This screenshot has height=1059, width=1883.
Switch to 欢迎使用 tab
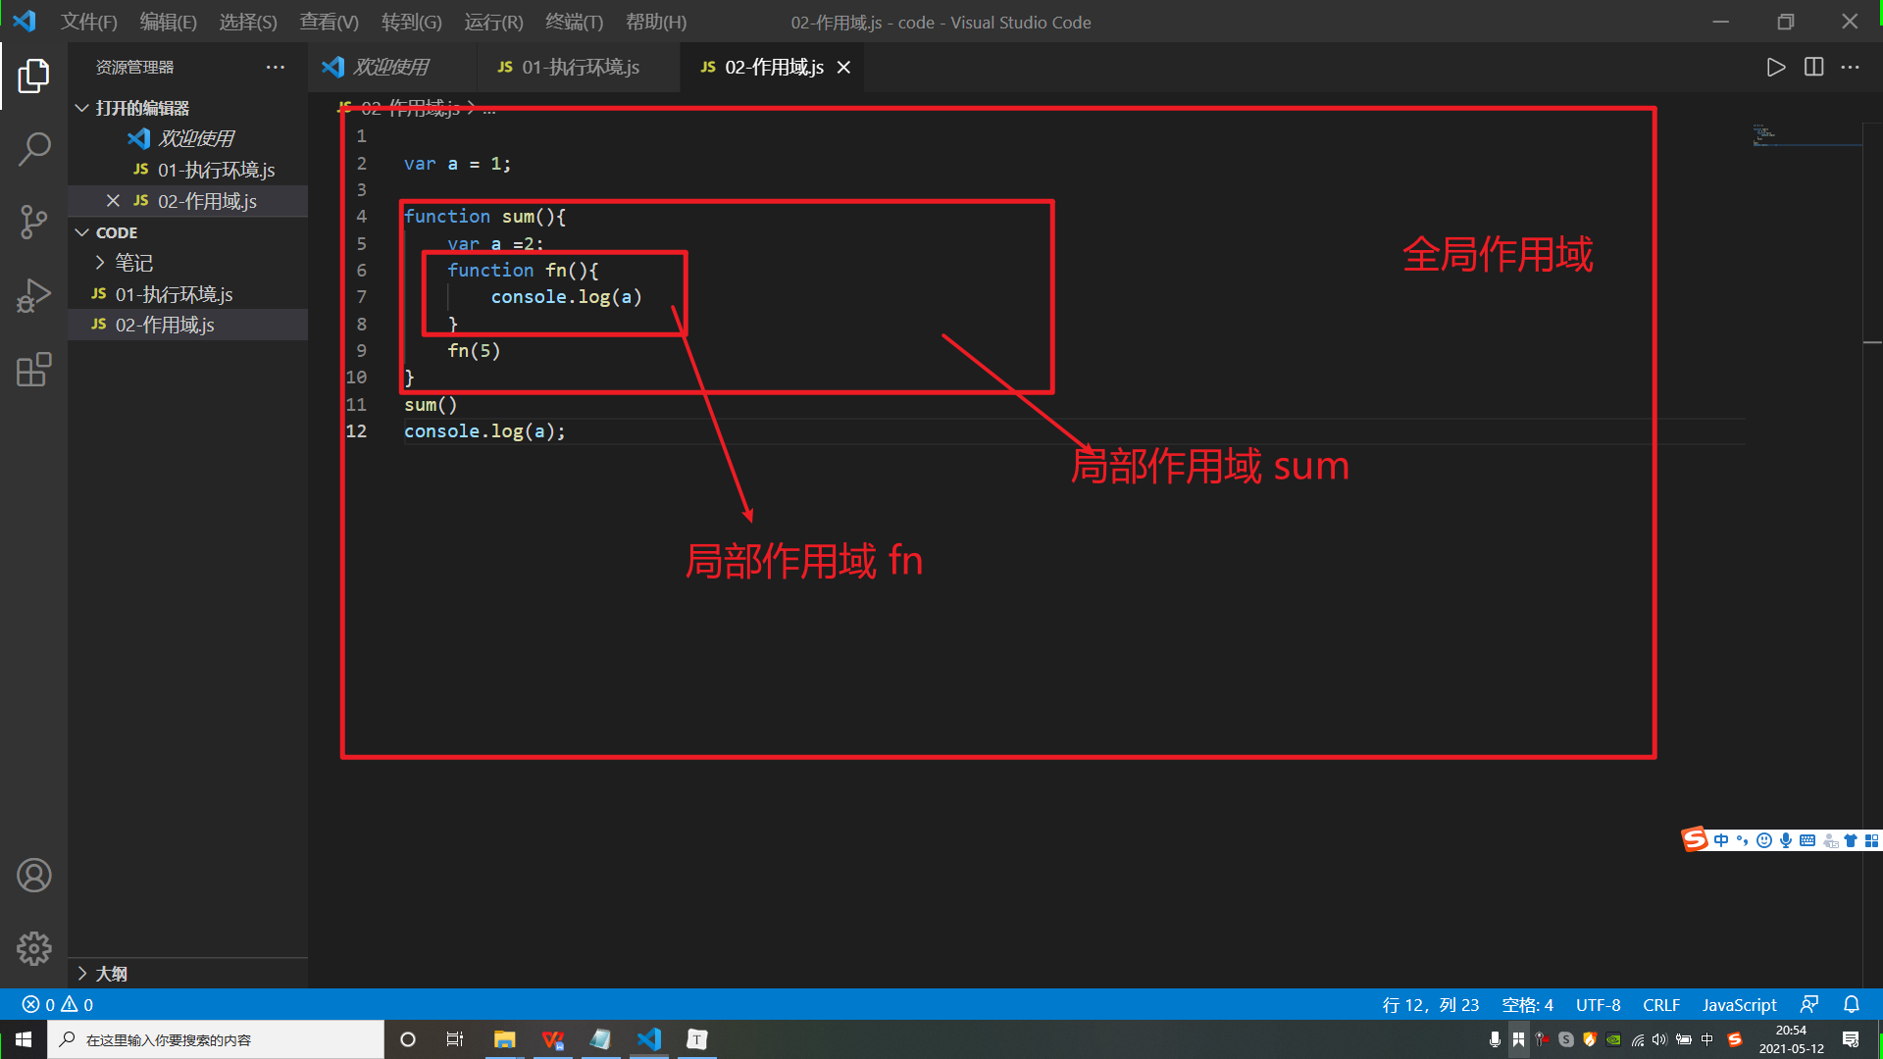click(x=392, y=68)
